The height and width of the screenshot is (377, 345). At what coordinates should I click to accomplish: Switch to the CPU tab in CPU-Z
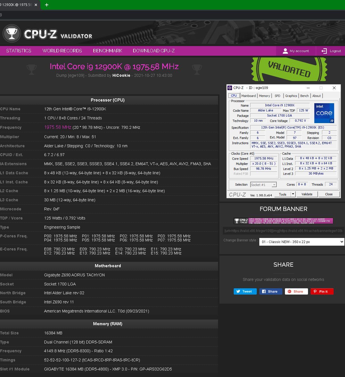234,96
